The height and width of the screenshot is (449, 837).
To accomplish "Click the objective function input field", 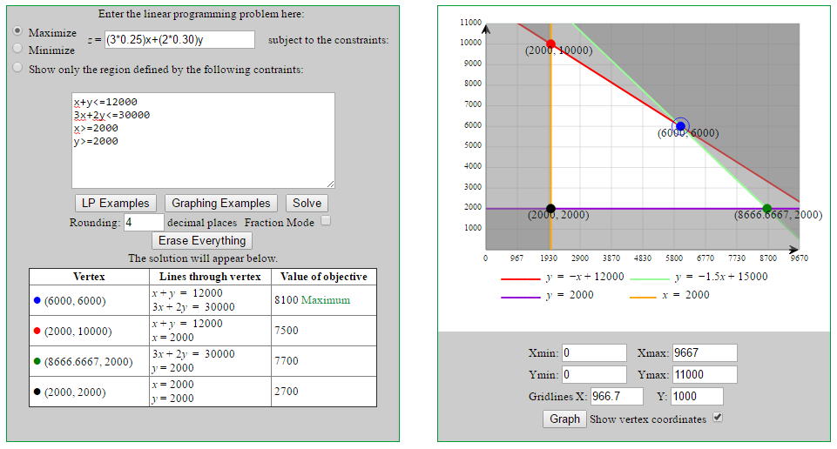I will click(x=179, y=40).
